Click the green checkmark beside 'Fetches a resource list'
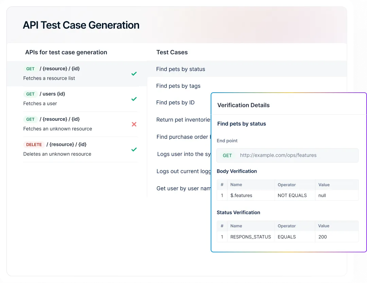This screenshot has width=367, height=283. [x=134, y=74]
